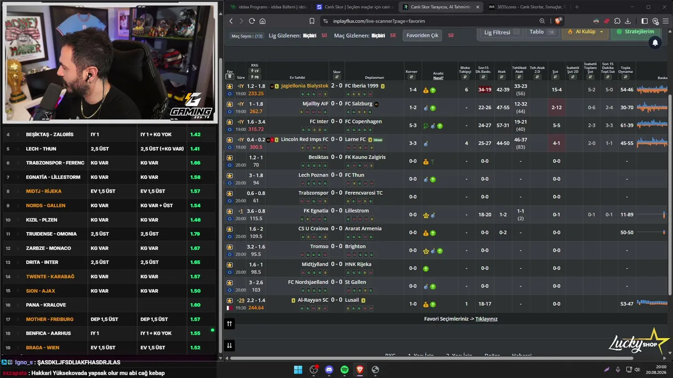Screen dimensions: 673x378
Task: Click the green arrow icon for Midtjylland
Action: pyautogui.click(x=426, y=269)
